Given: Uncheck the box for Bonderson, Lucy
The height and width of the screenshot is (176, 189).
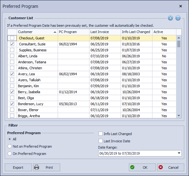Looking at the screenshot, I should click(12, 104).
